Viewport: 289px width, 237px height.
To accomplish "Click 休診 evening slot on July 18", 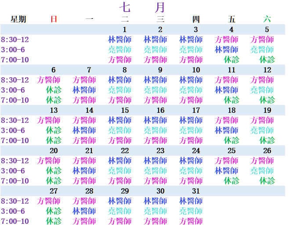I will tap(231, 141).
